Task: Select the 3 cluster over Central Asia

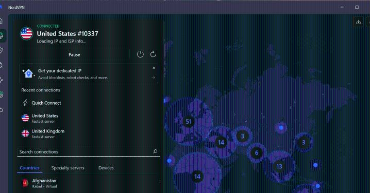Action: click(242, 136)
